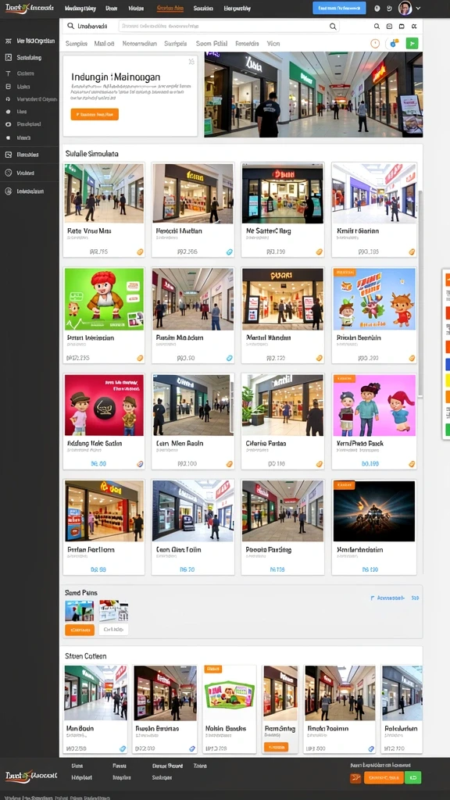Screen dimensions: 450x800
Task: Click the green button in the footer
Action: 411,777
